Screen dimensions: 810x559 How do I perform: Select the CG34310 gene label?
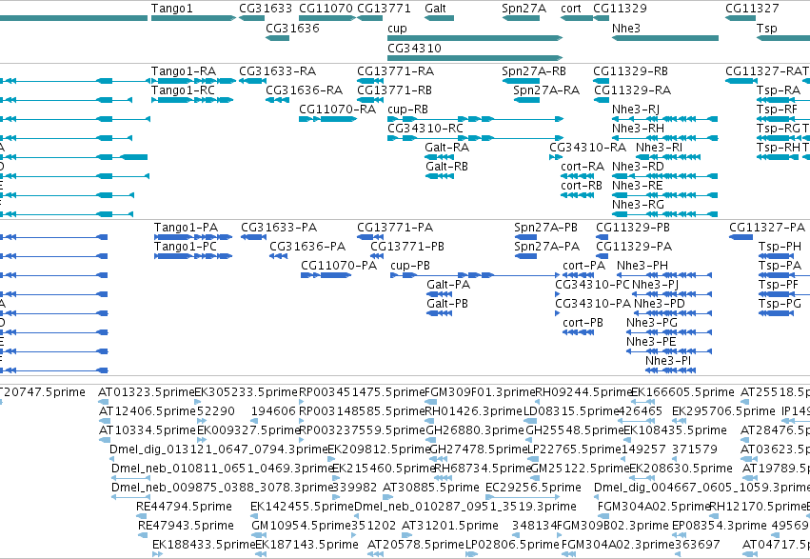(414, 48)
